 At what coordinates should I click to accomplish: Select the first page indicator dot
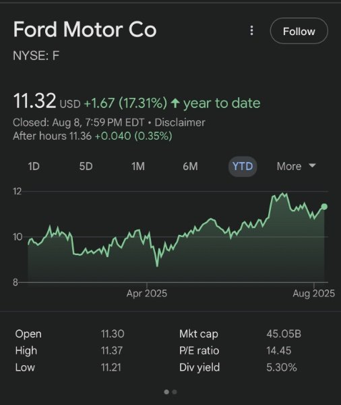click(x=166, y=392)
